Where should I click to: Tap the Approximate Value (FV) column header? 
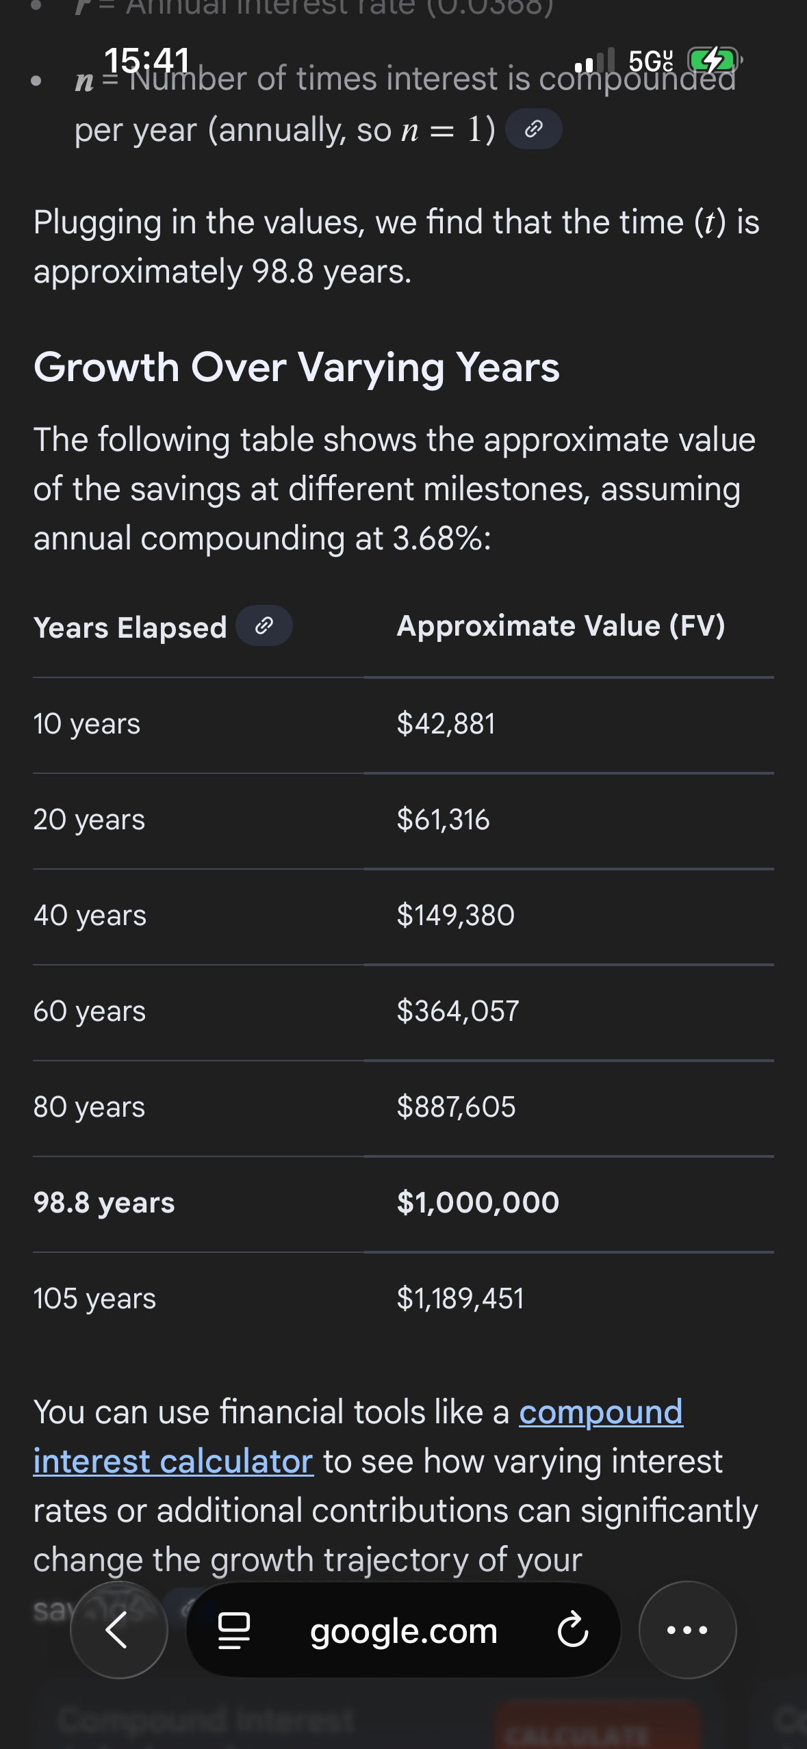coord(561,625)
